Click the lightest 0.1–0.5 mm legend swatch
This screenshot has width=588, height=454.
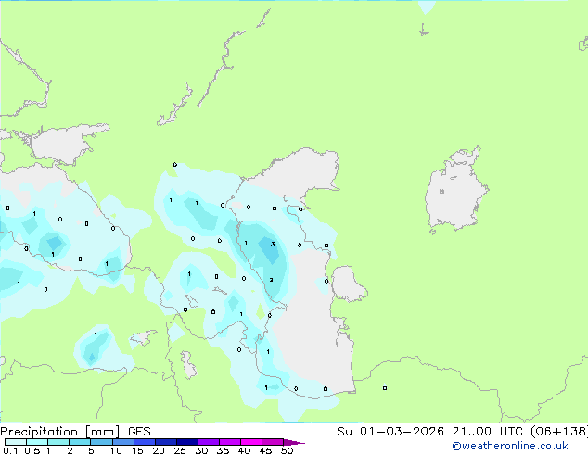point(16,442)
